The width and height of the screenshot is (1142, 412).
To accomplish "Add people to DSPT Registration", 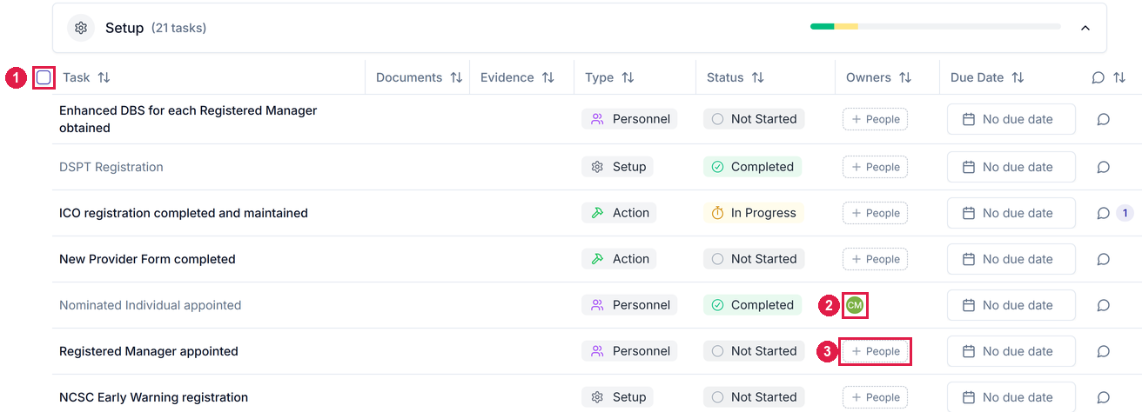I will (875, 167).
